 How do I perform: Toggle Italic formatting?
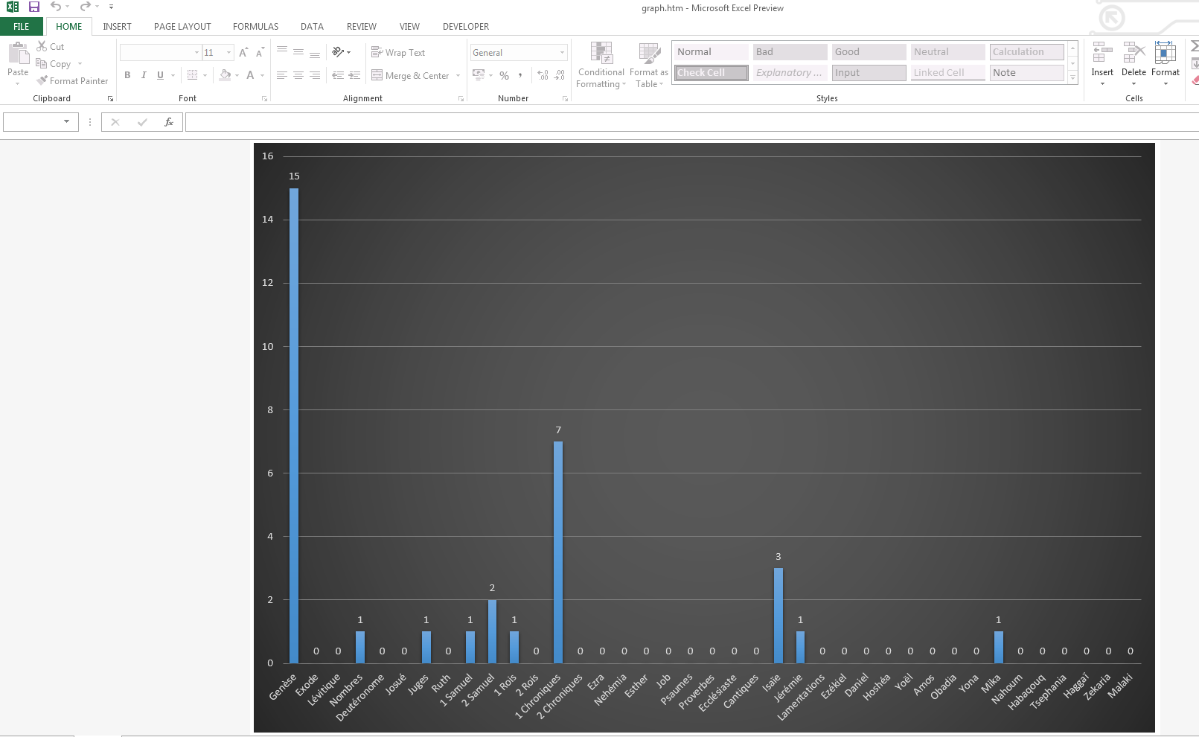pyautogui.click(x=144, y=75)
